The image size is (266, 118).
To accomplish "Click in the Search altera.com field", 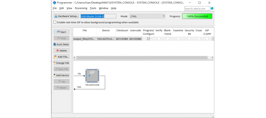I will pyautogui.click(x=197, y=9).
